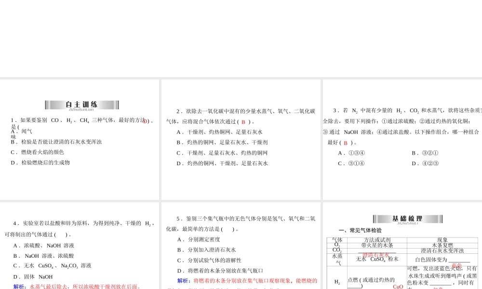Select option 'D. ④②③' in question 3
The image size is (482, 289).
point(425,163)
